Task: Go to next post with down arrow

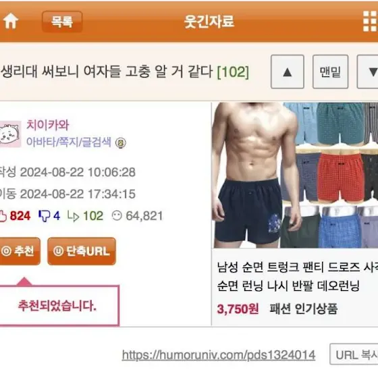Action: [368, 72]
